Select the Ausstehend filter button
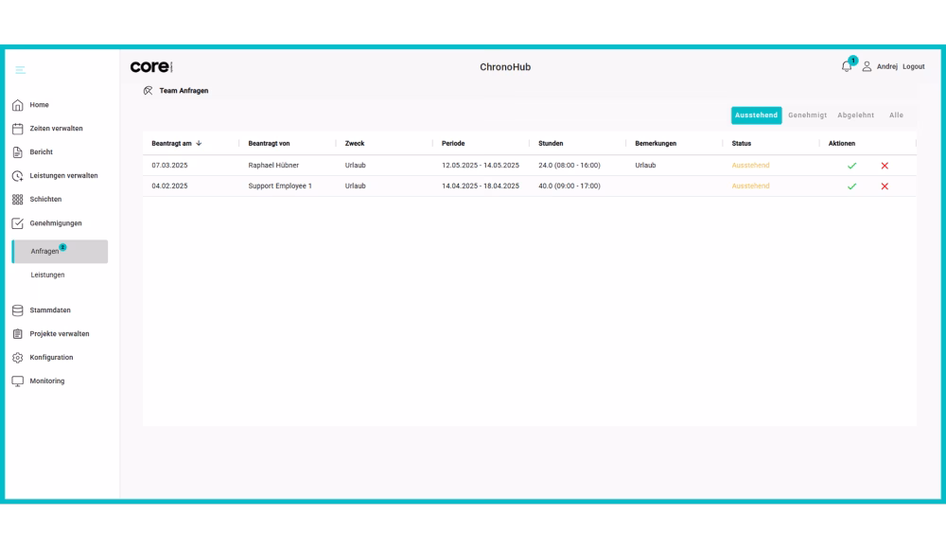The width and height of the screenshot is (946, 549). pyautogui.click(x=756, y=115)
